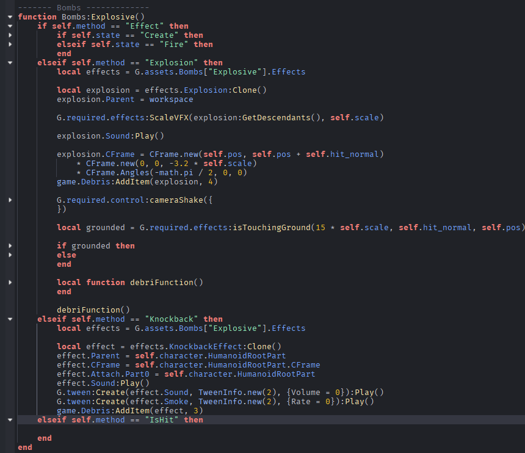Click the "Create" string literal
This screenshot has width=525, height=453.
click(x=159, y=35)
